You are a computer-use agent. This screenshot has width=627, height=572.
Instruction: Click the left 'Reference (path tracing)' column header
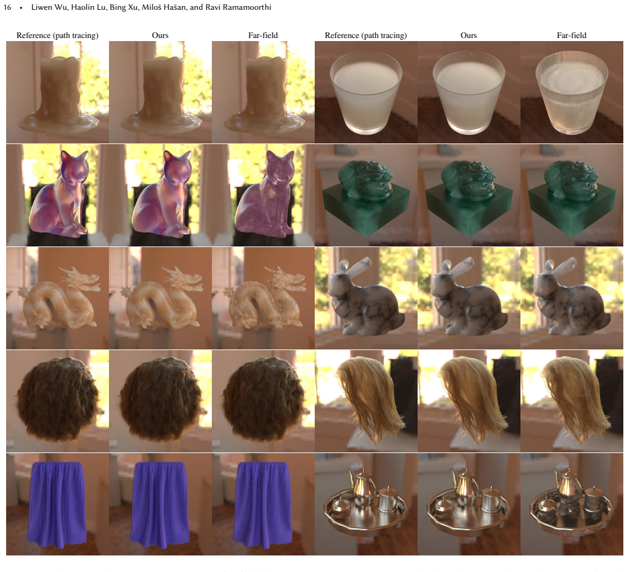57,35
